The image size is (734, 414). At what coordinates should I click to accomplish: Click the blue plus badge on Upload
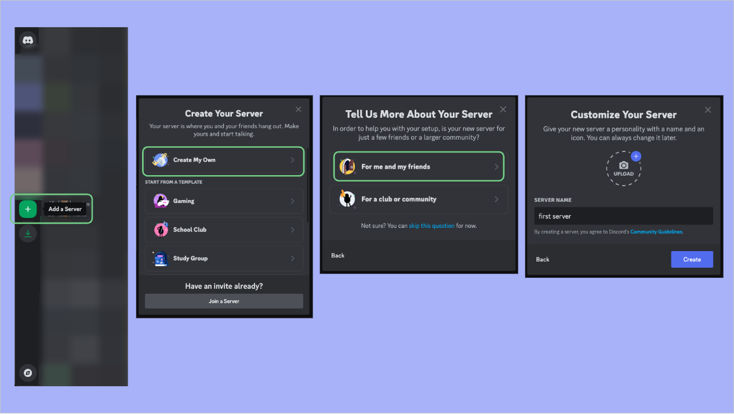pos(635,156)
